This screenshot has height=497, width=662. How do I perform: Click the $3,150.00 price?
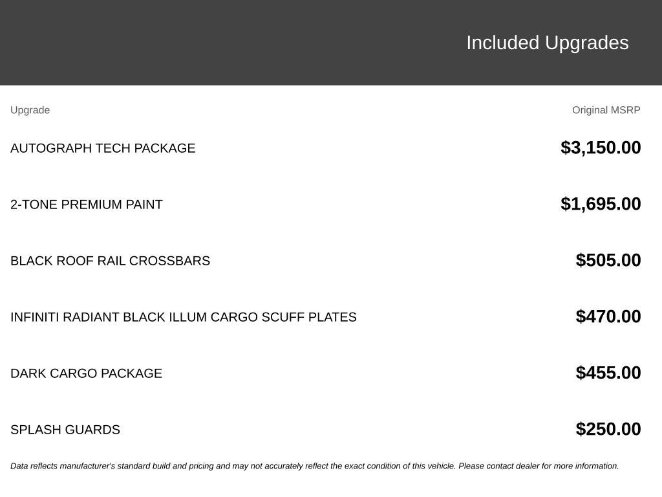pos(601,148)
